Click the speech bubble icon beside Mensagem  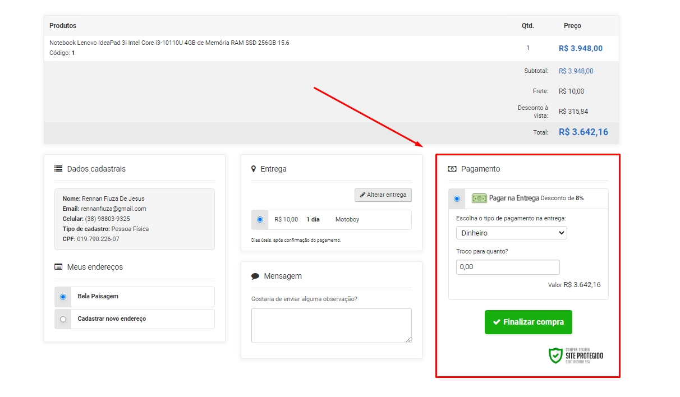255,276
